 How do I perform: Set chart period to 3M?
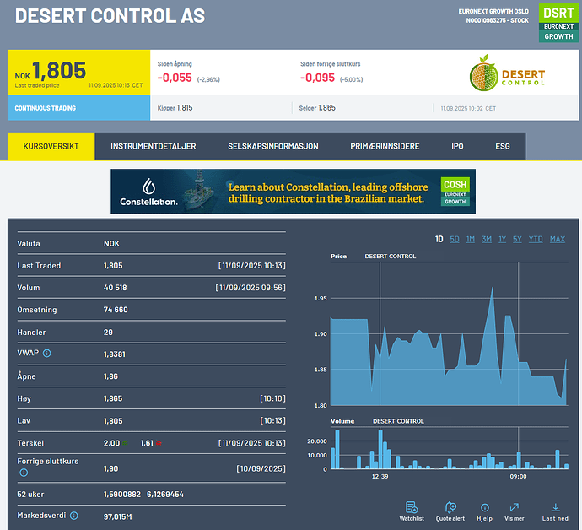click(x=487, y=239)
